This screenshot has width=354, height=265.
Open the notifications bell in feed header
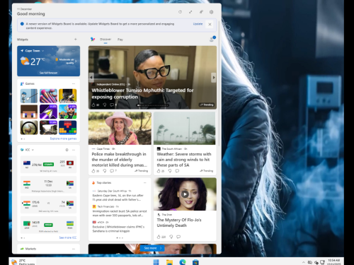click(x=212, y=40)
